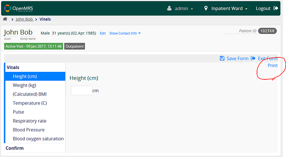Image resolution: width=286 pixels, height=157 pixels.
Task: Click the logout arrow icon
Action: (276, 8)
